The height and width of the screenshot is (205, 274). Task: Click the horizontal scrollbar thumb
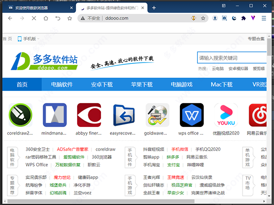[x=100, y=201]
